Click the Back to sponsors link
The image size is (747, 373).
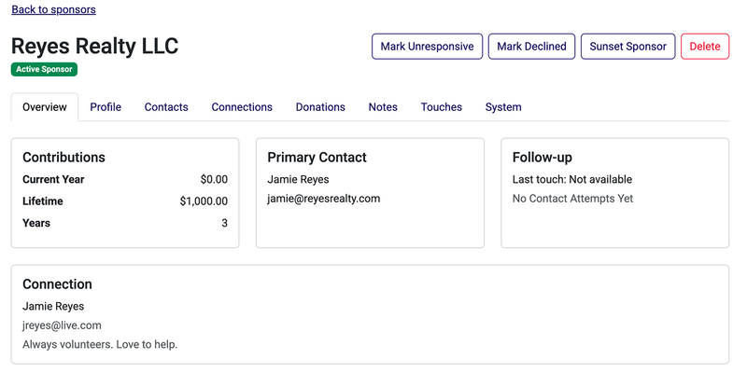click(54, 9)
